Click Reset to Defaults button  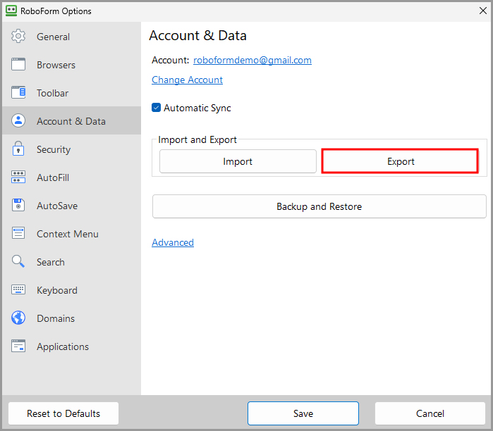pos(63,413)
